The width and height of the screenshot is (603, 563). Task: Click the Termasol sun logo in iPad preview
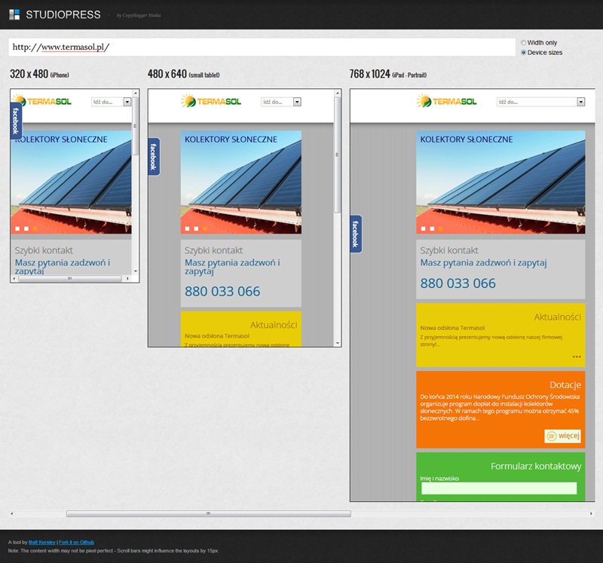pyautogui.click(x=424, y=101)
